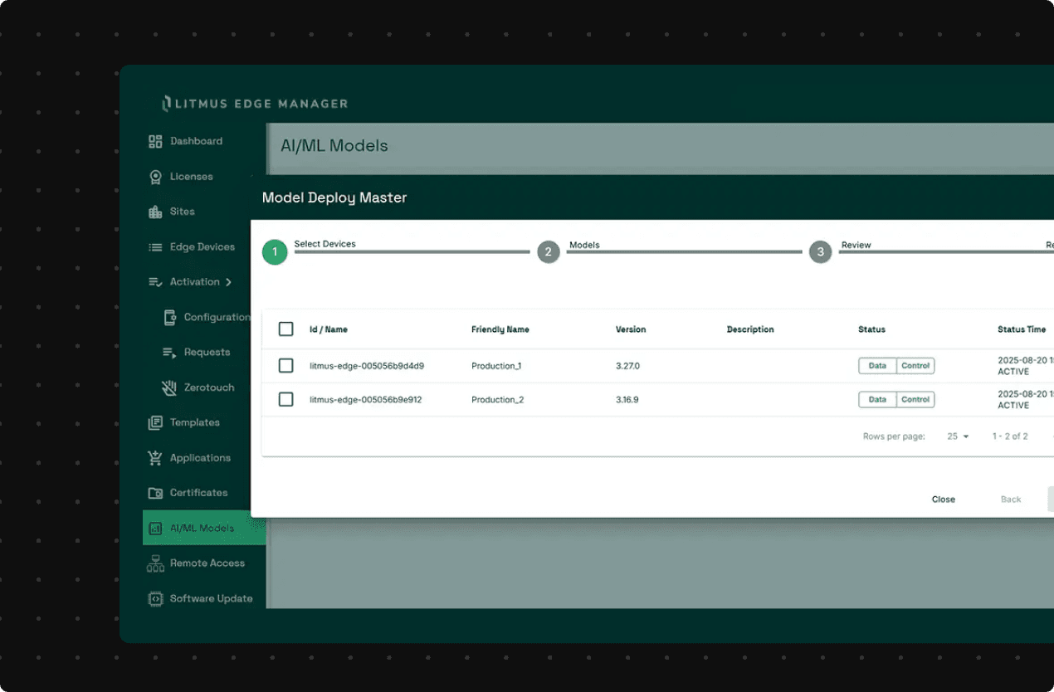Select step 2 Models in the wizard stepper
Screen dimensions: 1054x692
click(549, 251)
